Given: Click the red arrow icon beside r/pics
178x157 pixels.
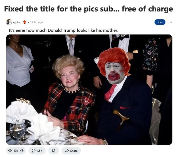Looking at the screenshot, I should click(25, 22).
